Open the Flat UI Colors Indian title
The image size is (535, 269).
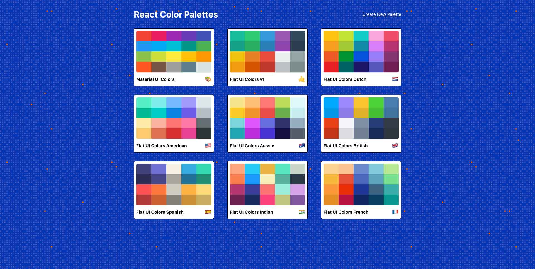251,212
